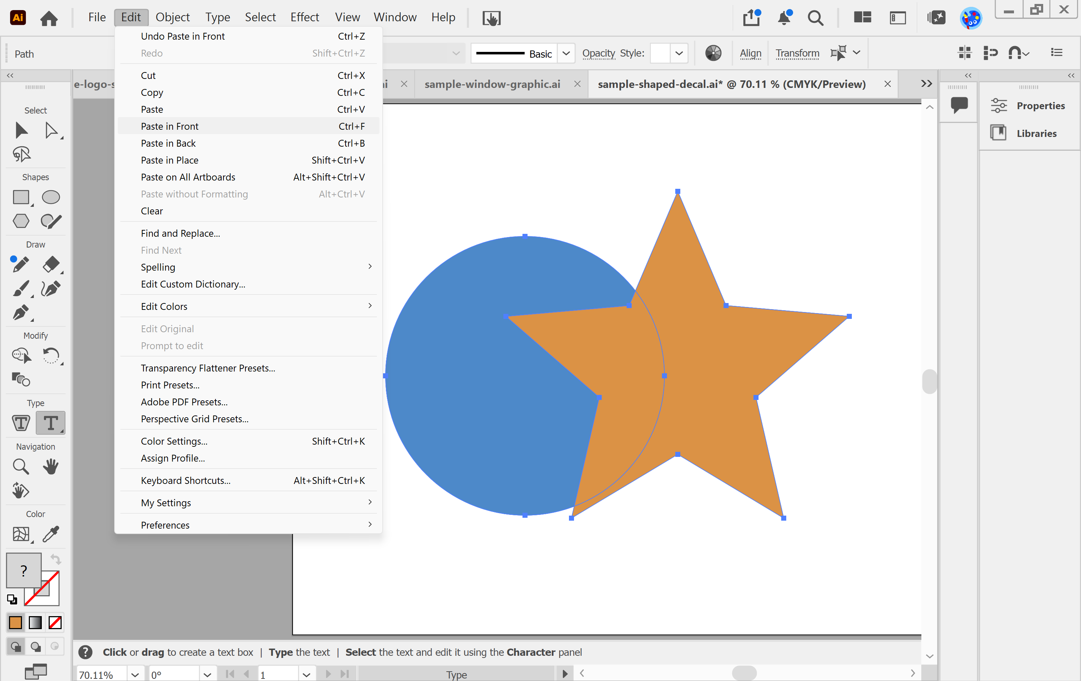1081x681 pixels.
Task: Select the Touch Type tool
Action: tap(21, 423)
